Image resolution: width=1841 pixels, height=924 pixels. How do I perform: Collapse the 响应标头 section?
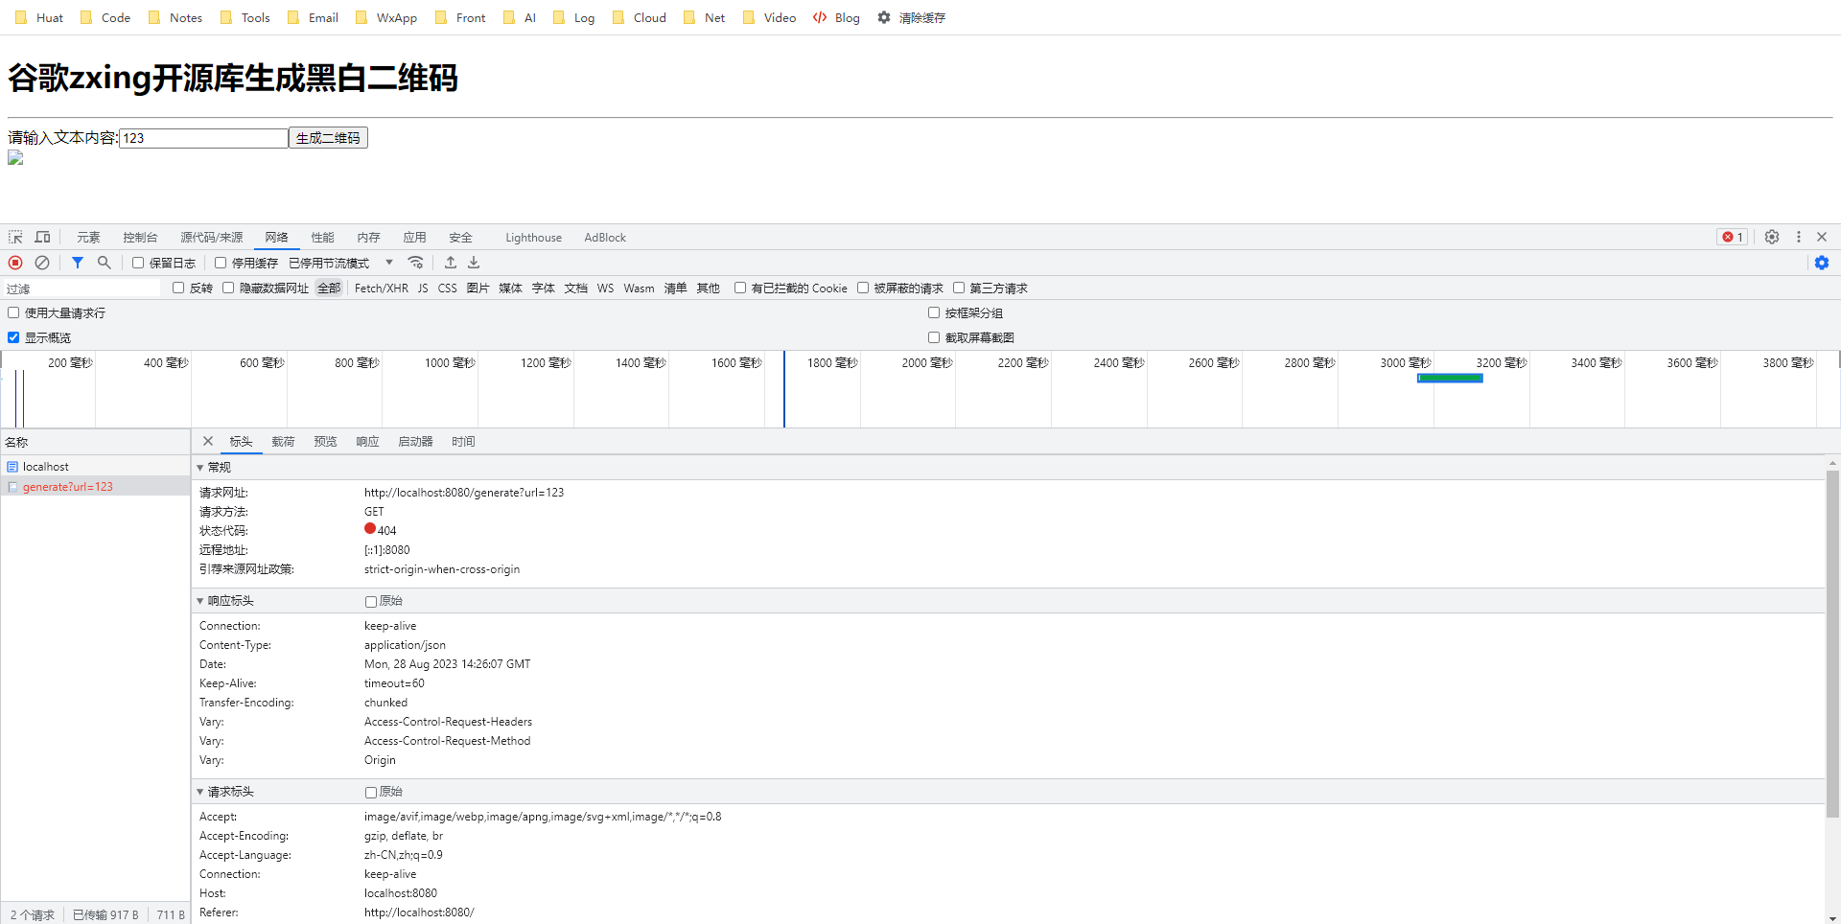tap(200, 601)
